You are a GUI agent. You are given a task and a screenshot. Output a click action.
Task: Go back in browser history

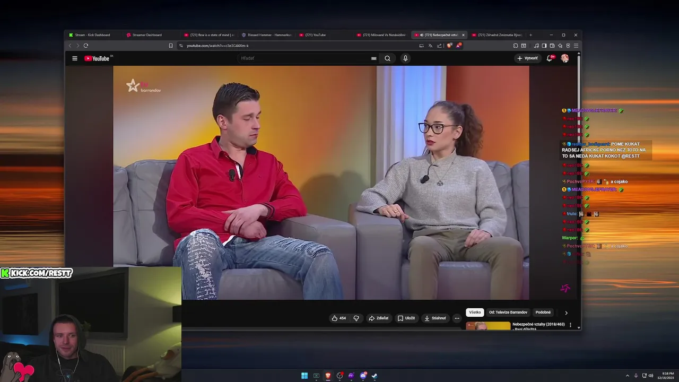pyautogui.click(x=70, y=46)
